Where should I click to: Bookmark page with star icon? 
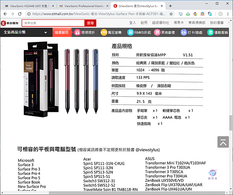pos(171,14)
